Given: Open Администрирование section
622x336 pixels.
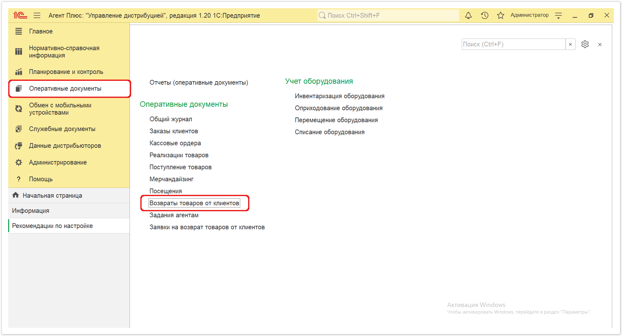Looking at the screenshot, I should (x=69, y=162).
